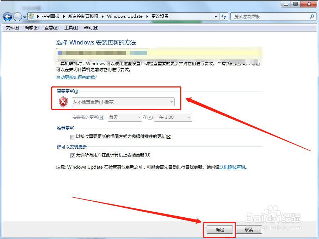The height and width of the screenshot is (239, 319).
Task: Expand the arrow after 控制面板 breadcrumb
Action: 64,16
